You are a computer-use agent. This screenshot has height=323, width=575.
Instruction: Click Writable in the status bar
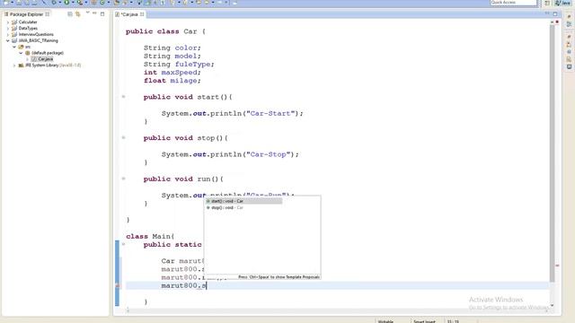[385, 321]
